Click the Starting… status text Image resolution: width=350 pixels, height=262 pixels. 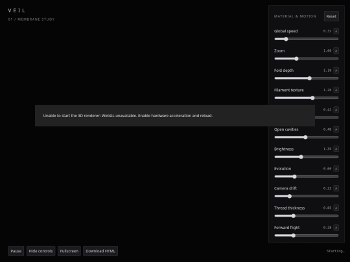click(336, 251)
